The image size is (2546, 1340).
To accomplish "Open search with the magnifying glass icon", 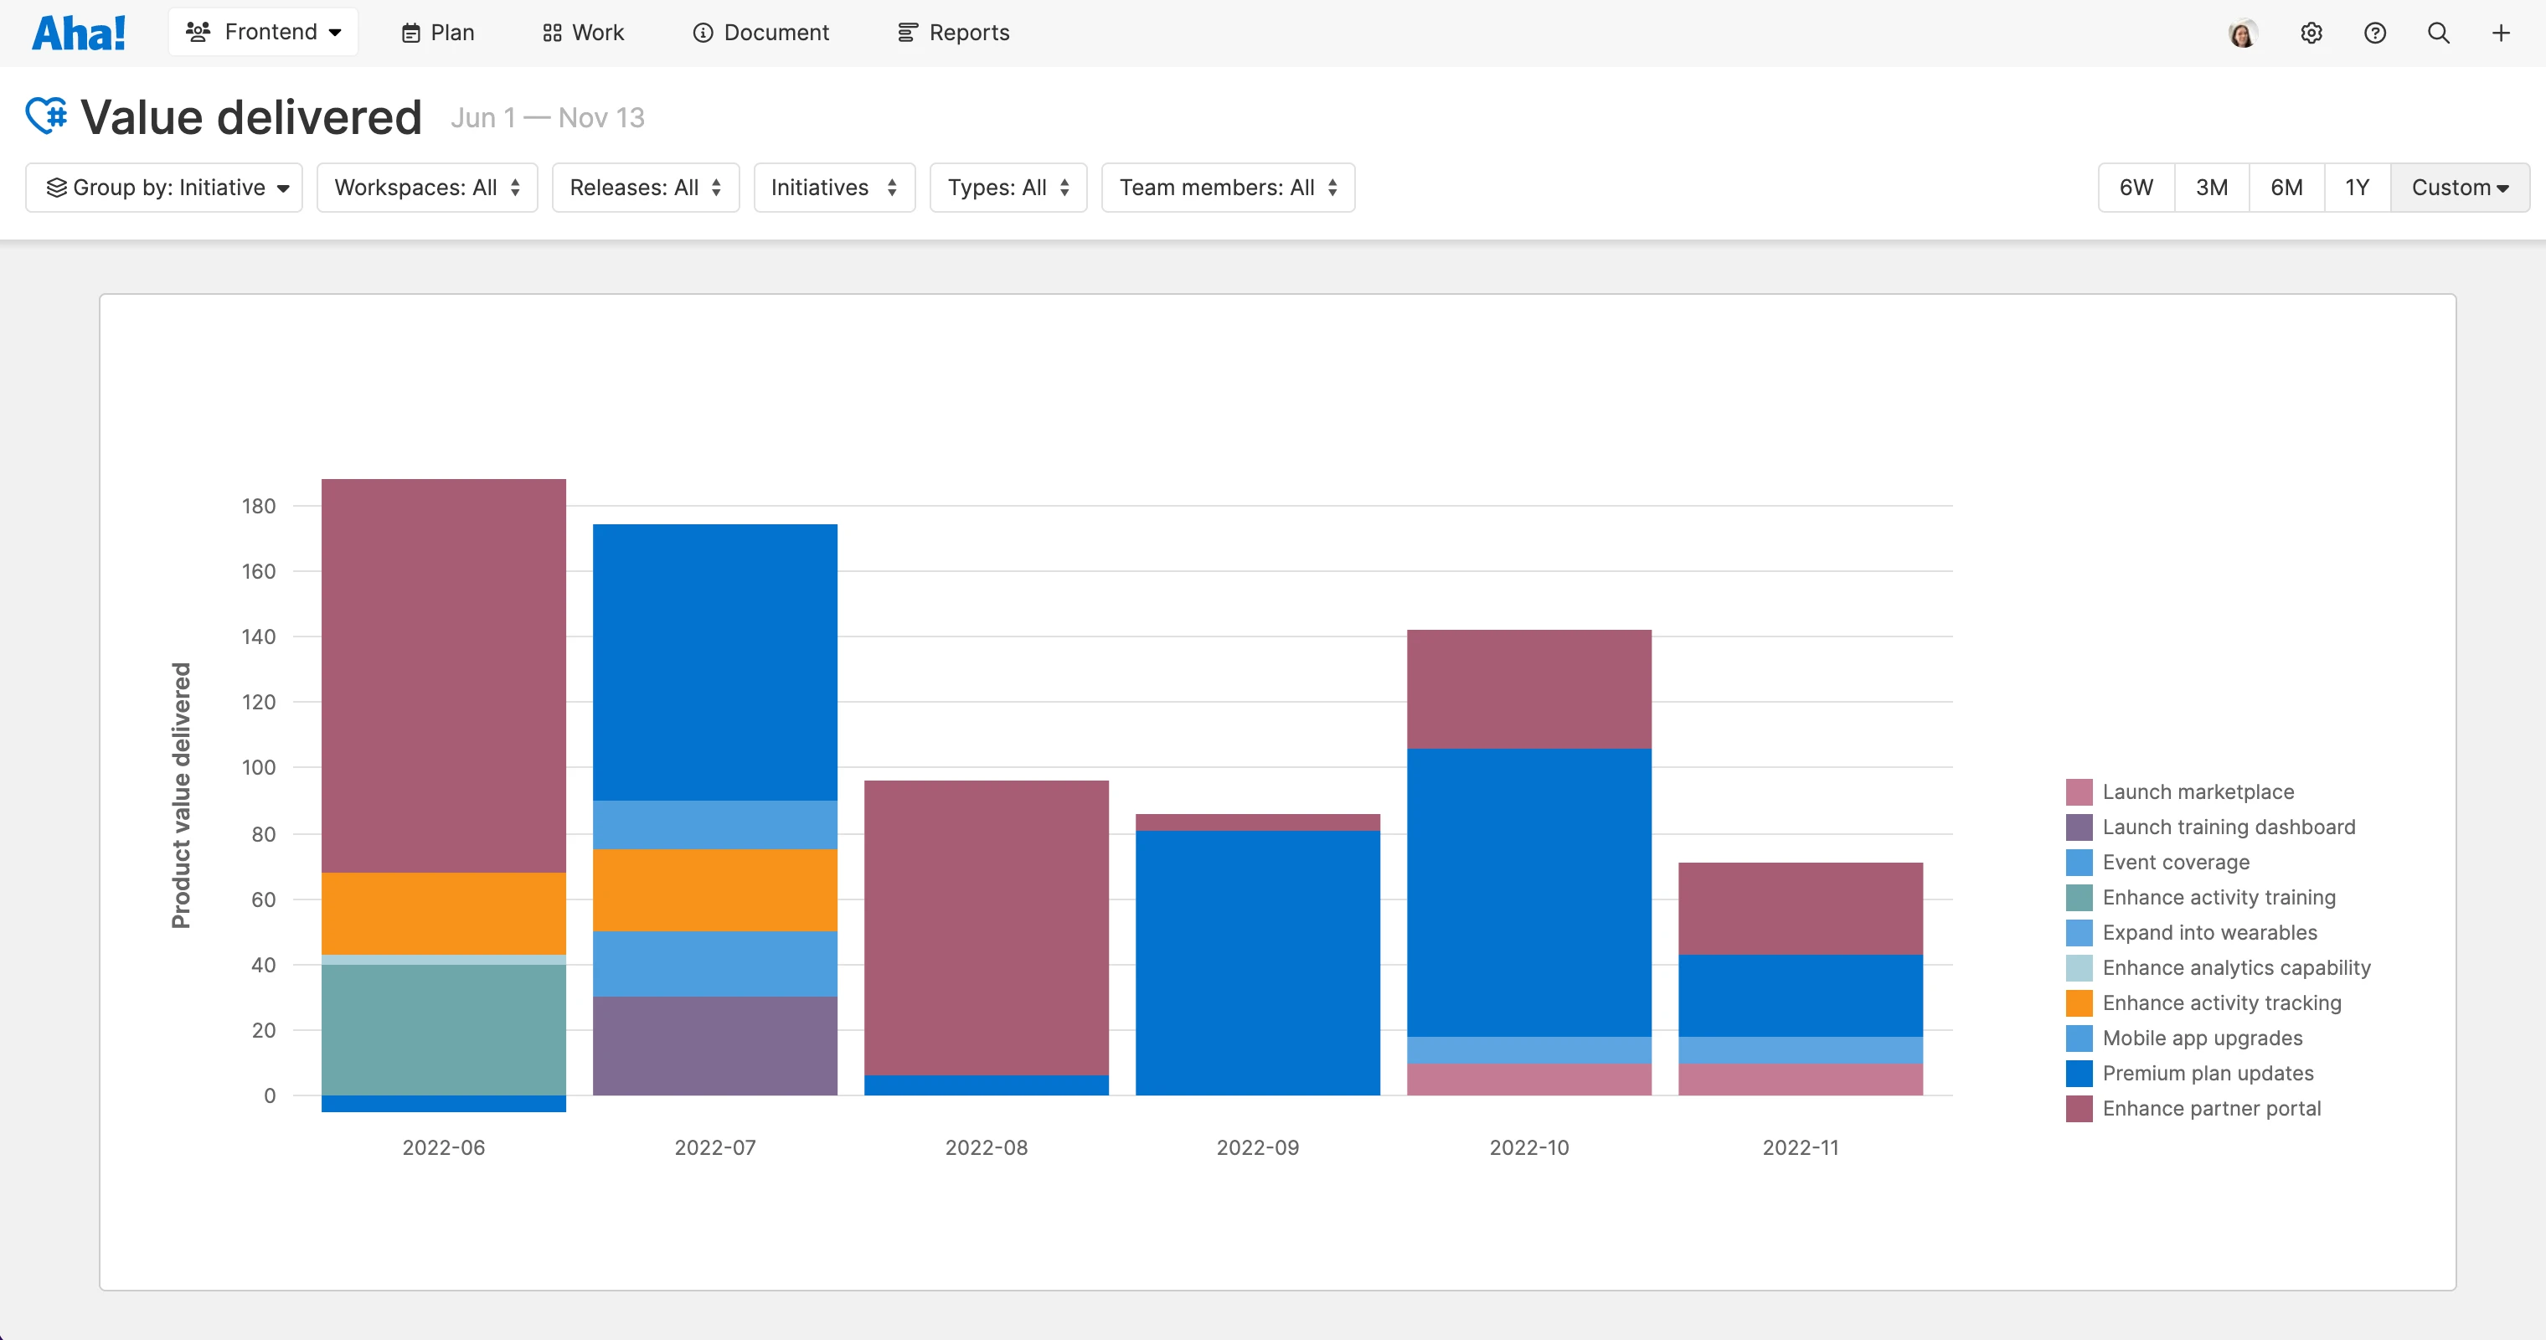I will [x=2437, y=33].
